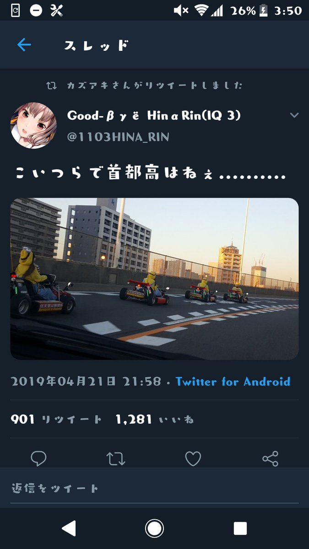Image resolution: width=309 pixels, height=549 pixels.
Task: View the 901 retweets list
Action: [x=56, y=419]
